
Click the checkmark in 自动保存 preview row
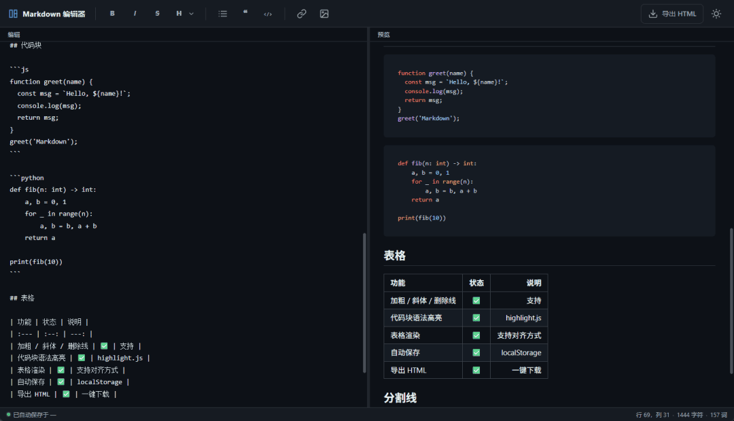click(476, 352)
